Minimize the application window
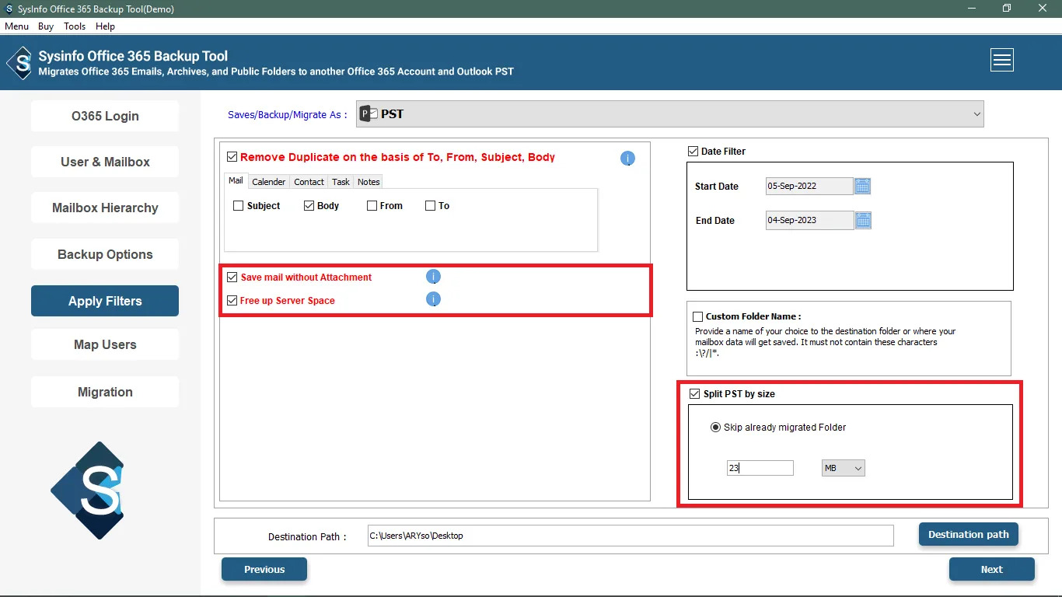Image resolution: width=1062 pixels, height=597 pixels. coord(971,9)
